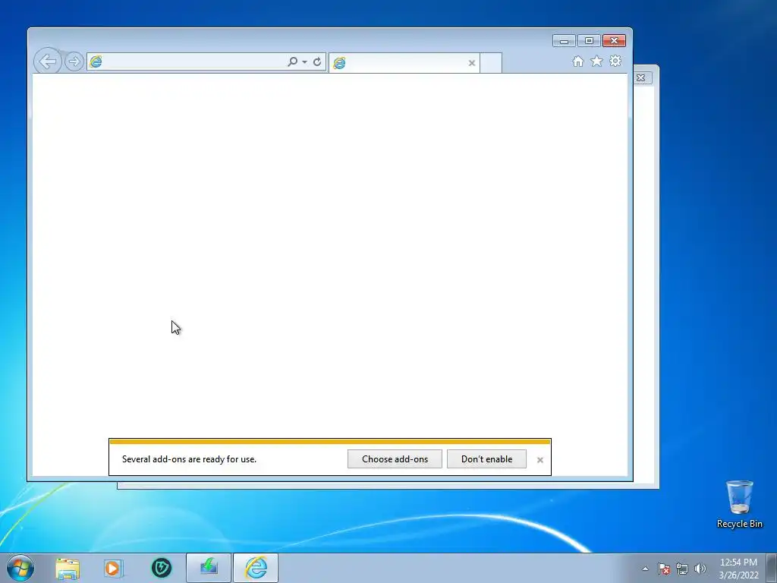The height and width of the screenshot is (583, 777).
Task: Click the search magnifier in the address bar
Action: click(x=292, y=62)
